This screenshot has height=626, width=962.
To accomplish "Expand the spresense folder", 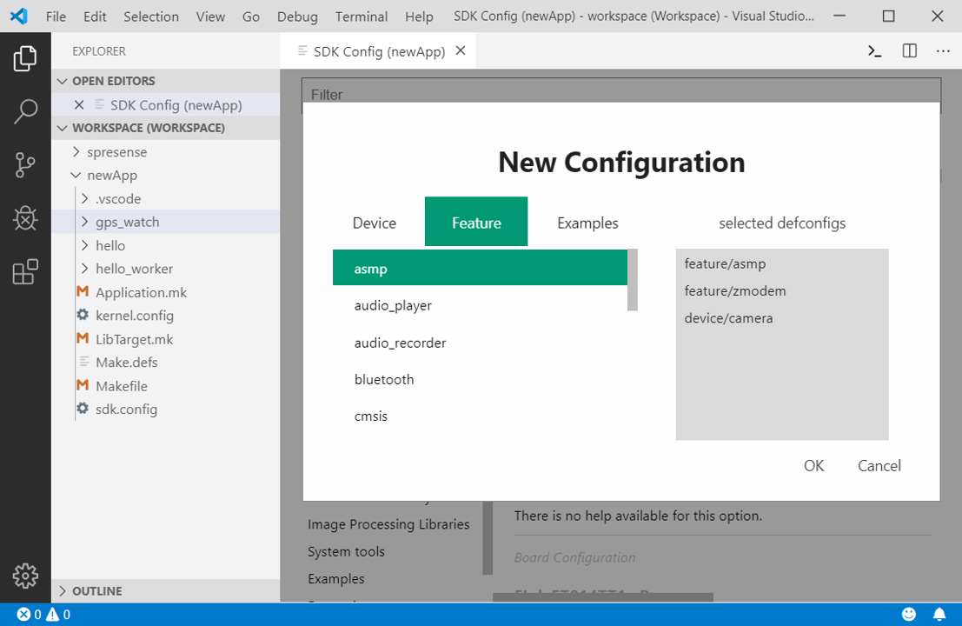I will 116,152.
